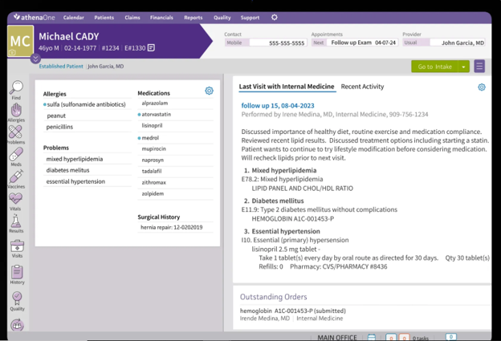Expand patient banner with chevron circle
This screenshot has height=341, width=501.
click(35, 59)
